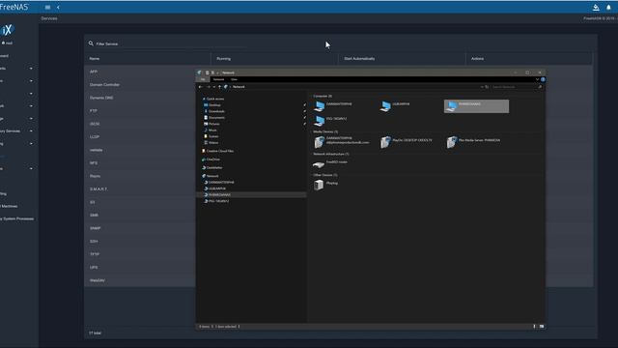Select Quick access in navigation pane
The width and height of the screenshot is (618, 348).
215,99
